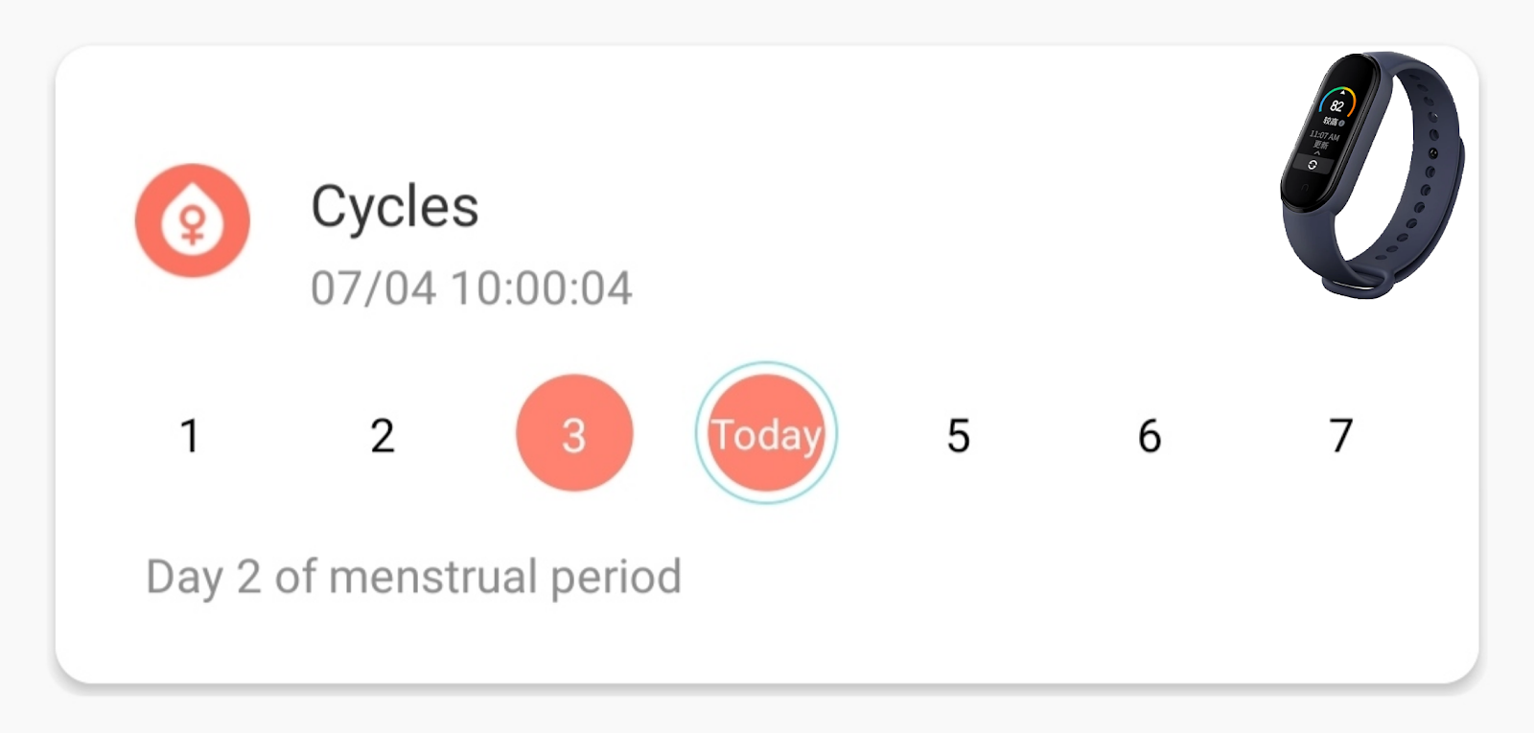The image size is (1534, 733).
Task: Tap the refresh icon on band screen
Action: [1313, 166]
